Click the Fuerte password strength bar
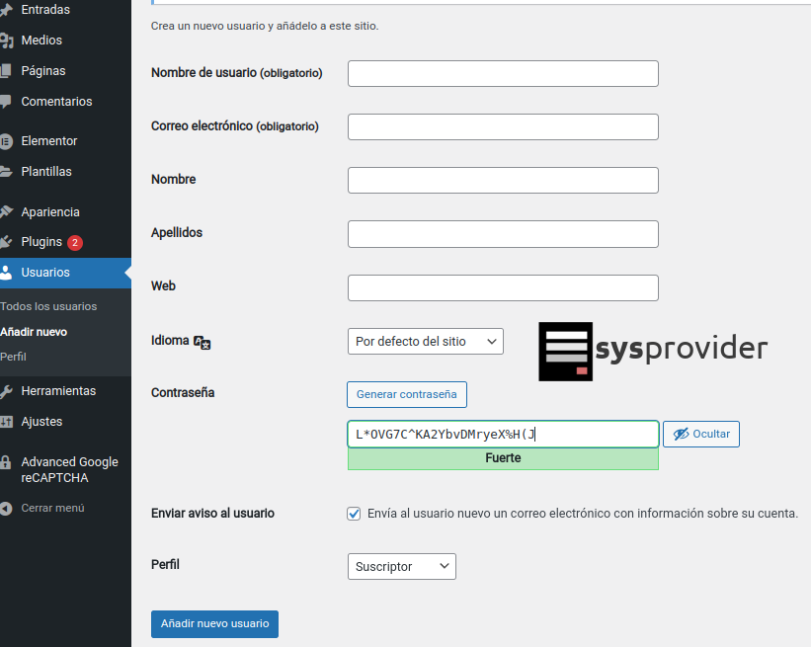This screenshot has height=647, width=811. click(503, 458)
